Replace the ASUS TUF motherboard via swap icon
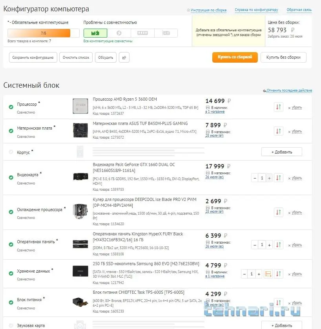This screenshot has height=329, width=321. [x=278, y=131]
